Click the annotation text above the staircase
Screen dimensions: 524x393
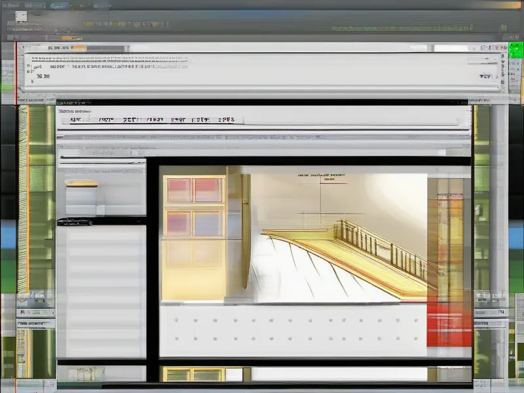(321, 176)
